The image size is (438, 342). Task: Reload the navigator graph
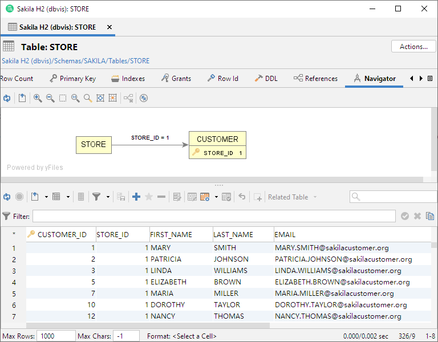[x=7, y=98]
